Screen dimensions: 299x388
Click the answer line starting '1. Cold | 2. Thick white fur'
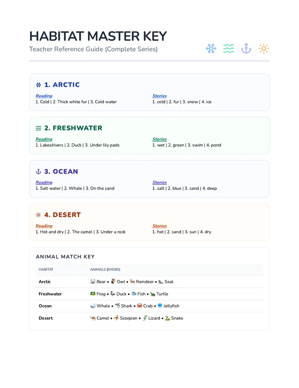tap(76, 102)
